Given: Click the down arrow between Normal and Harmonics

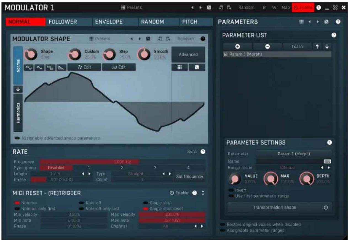Looking at the screenshot, I should coord(18,89).
